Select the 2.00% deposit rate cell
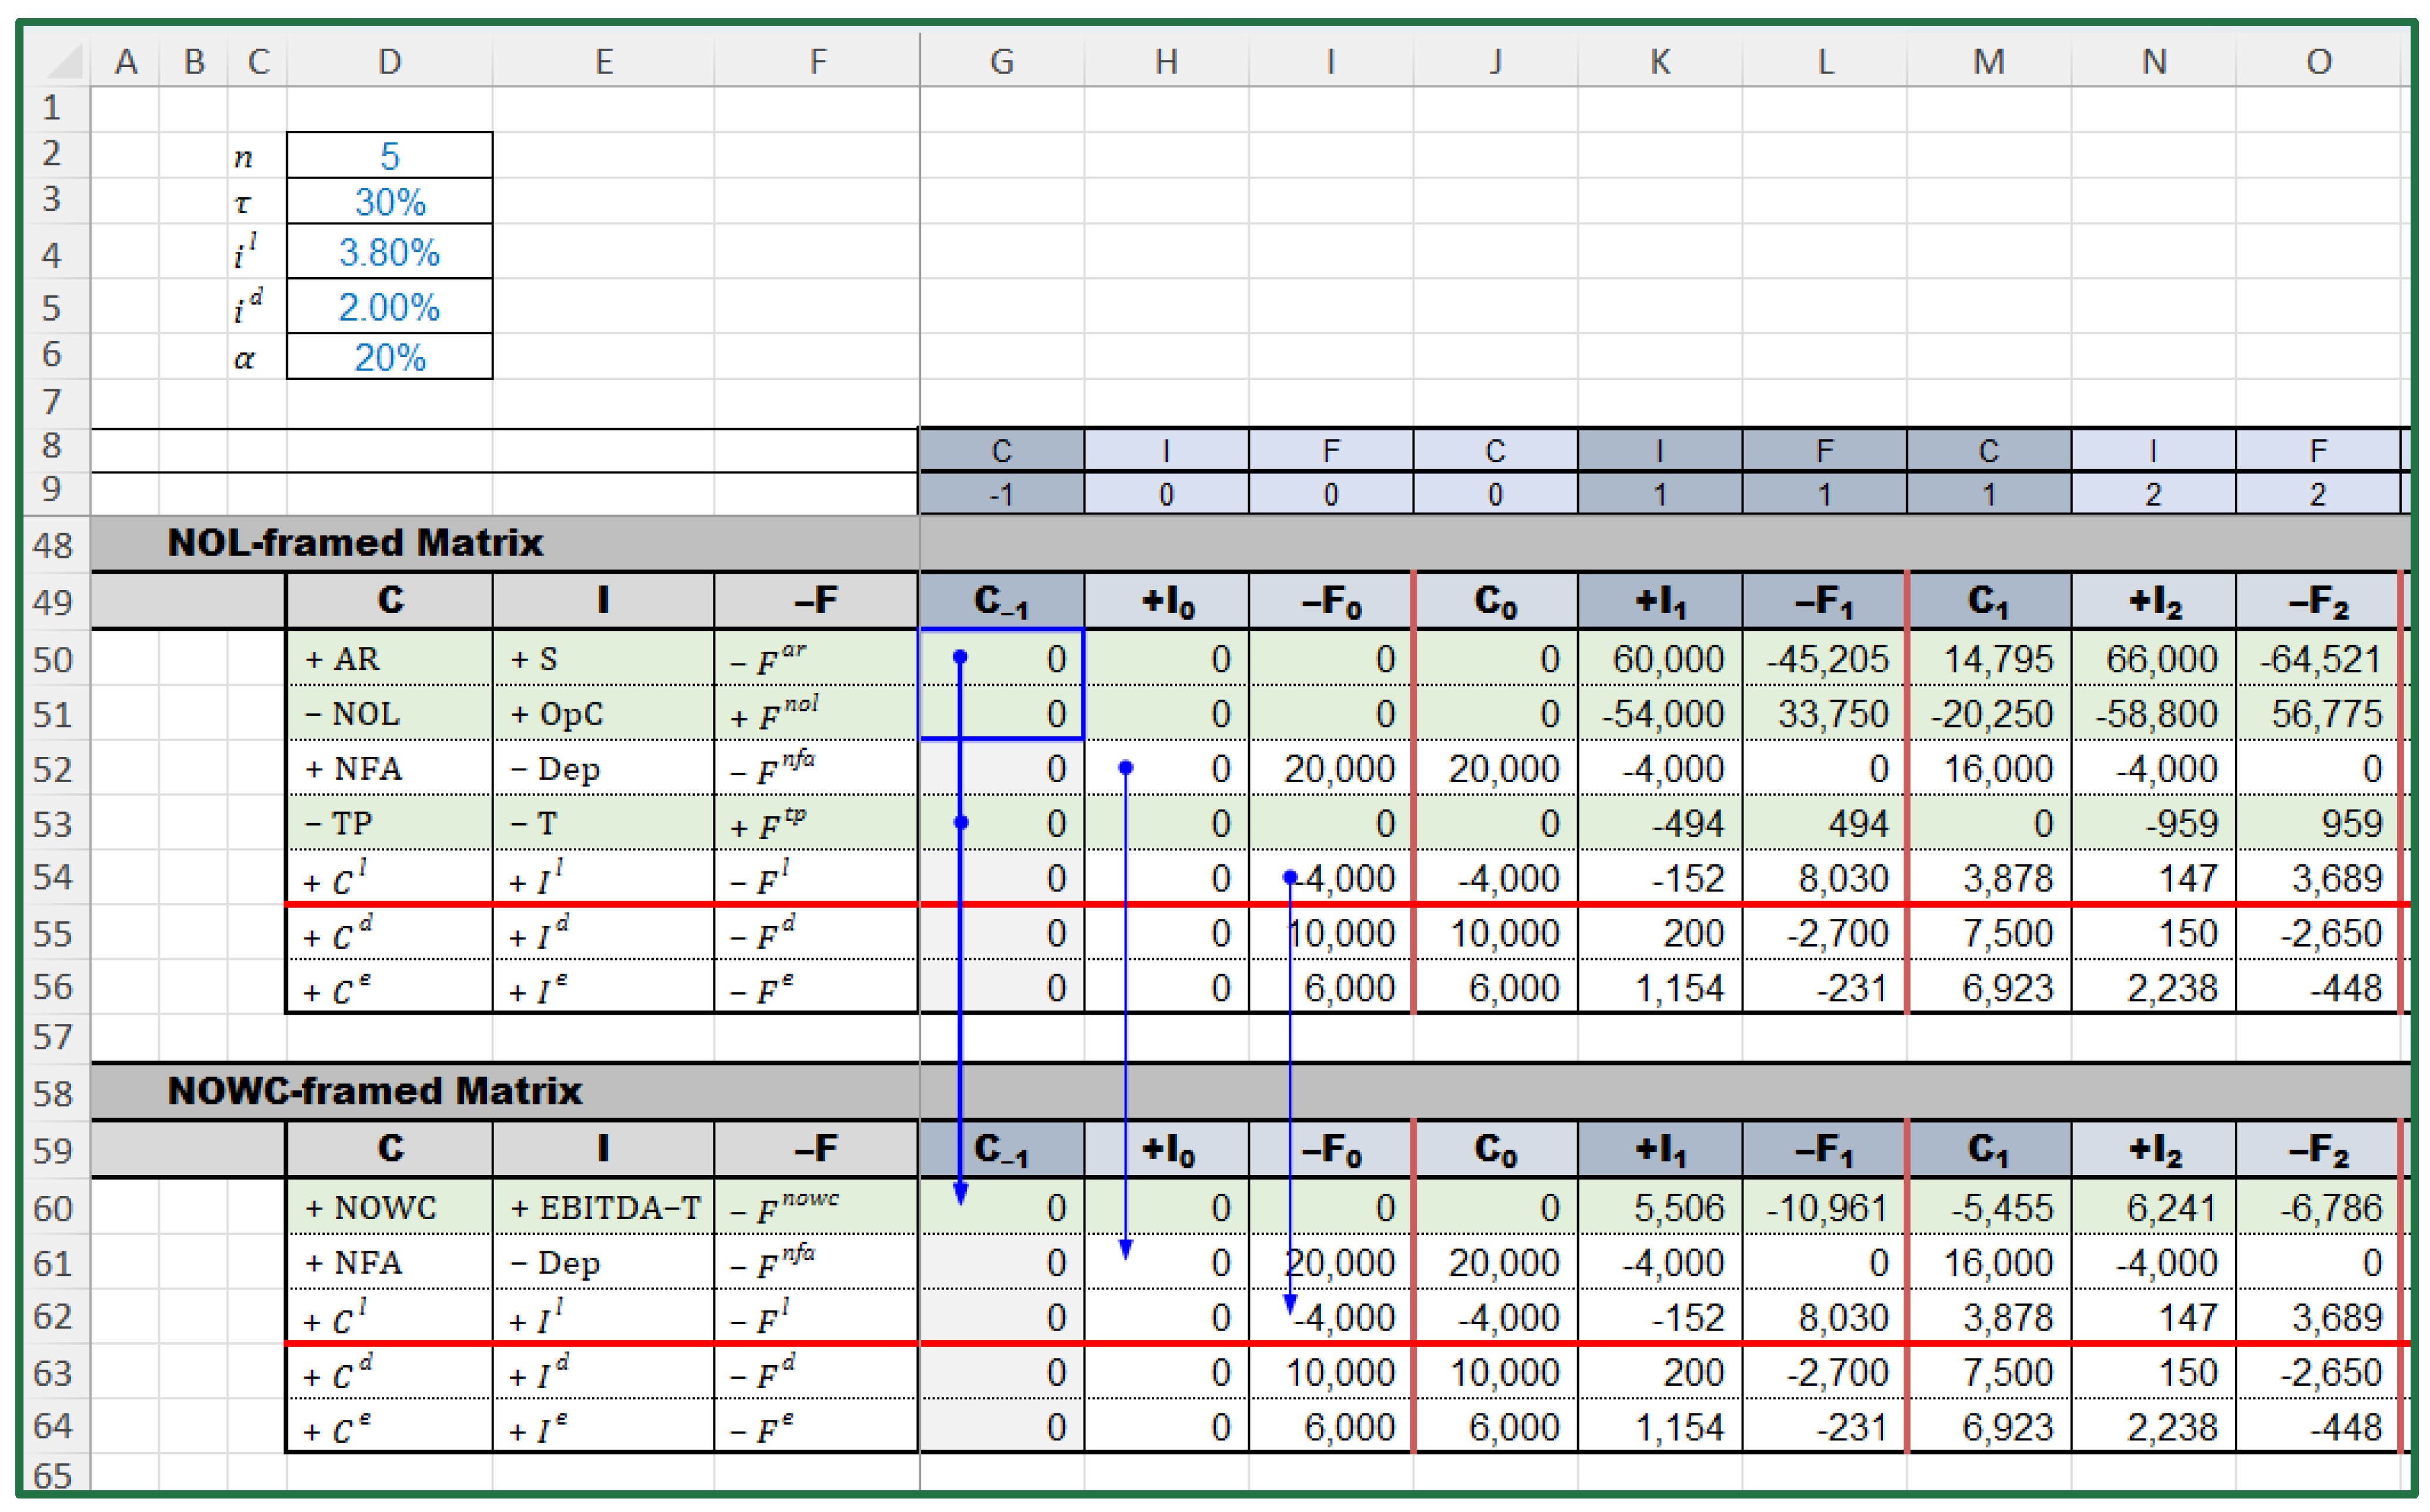 tap(389, 307)
